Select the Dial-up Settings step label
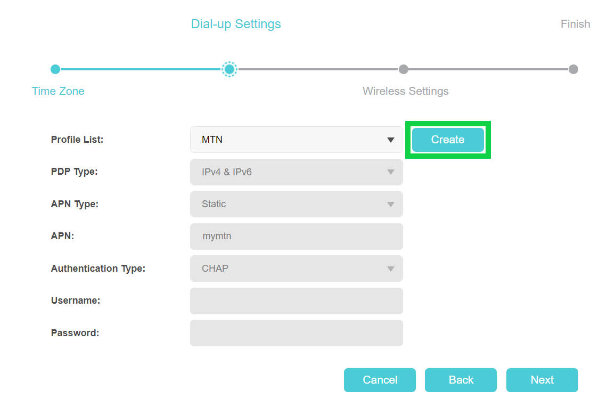Screen dimensions: 599x398 (x=236, y=24)
